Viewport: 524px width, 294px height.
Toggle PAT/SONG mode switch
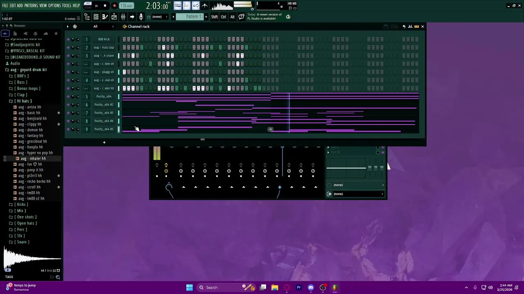pos(88,6)
